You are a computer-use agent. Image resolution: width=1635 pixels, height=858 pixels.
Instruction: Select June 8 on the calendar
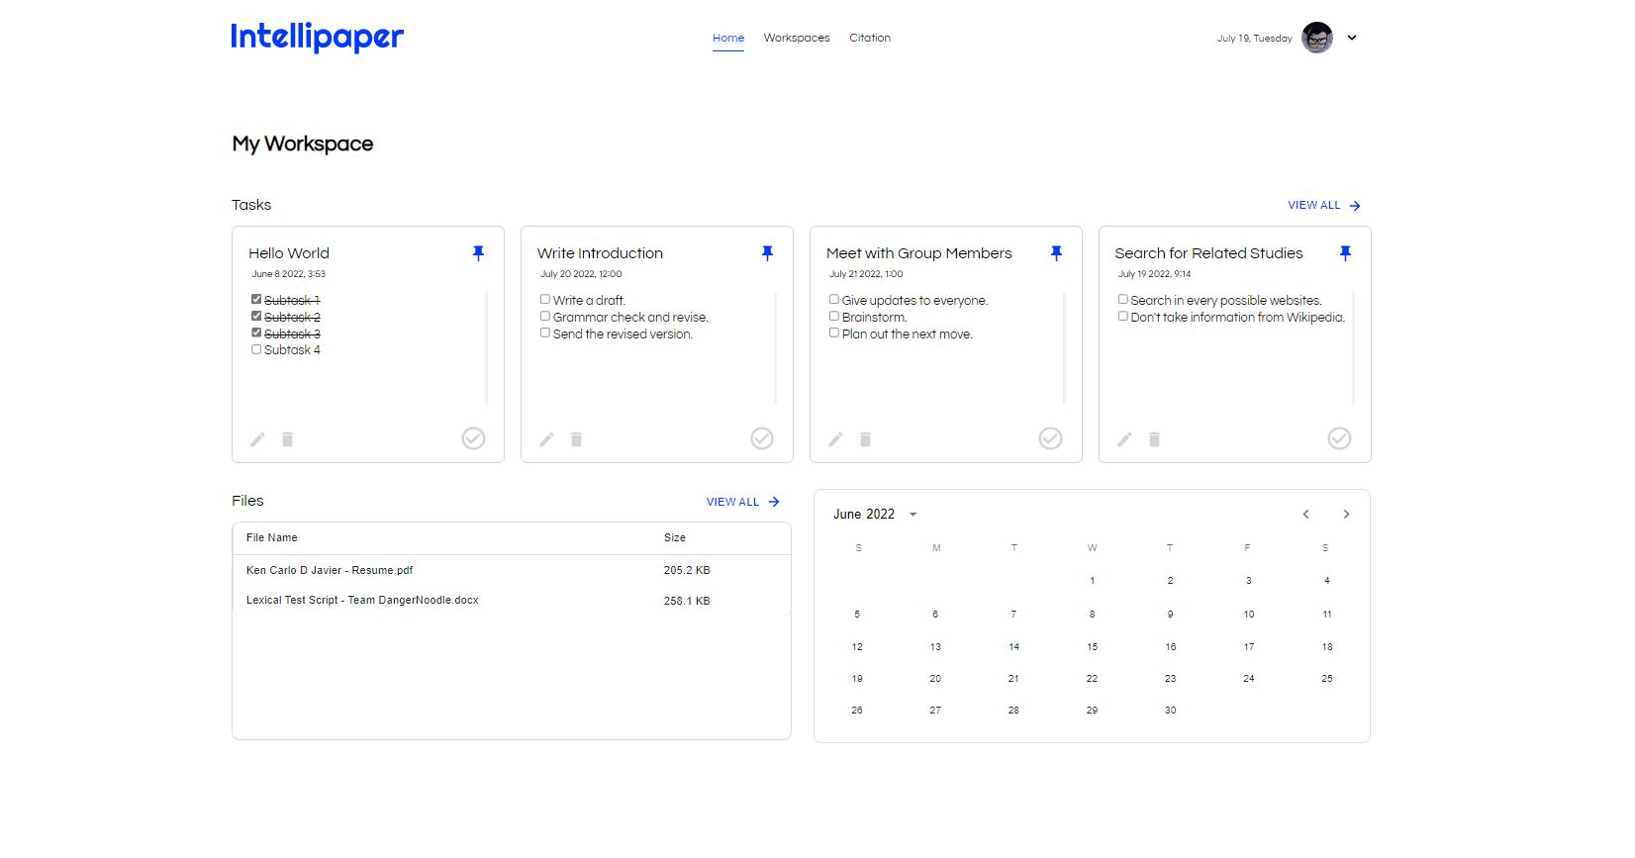(x=1092, y=614)
